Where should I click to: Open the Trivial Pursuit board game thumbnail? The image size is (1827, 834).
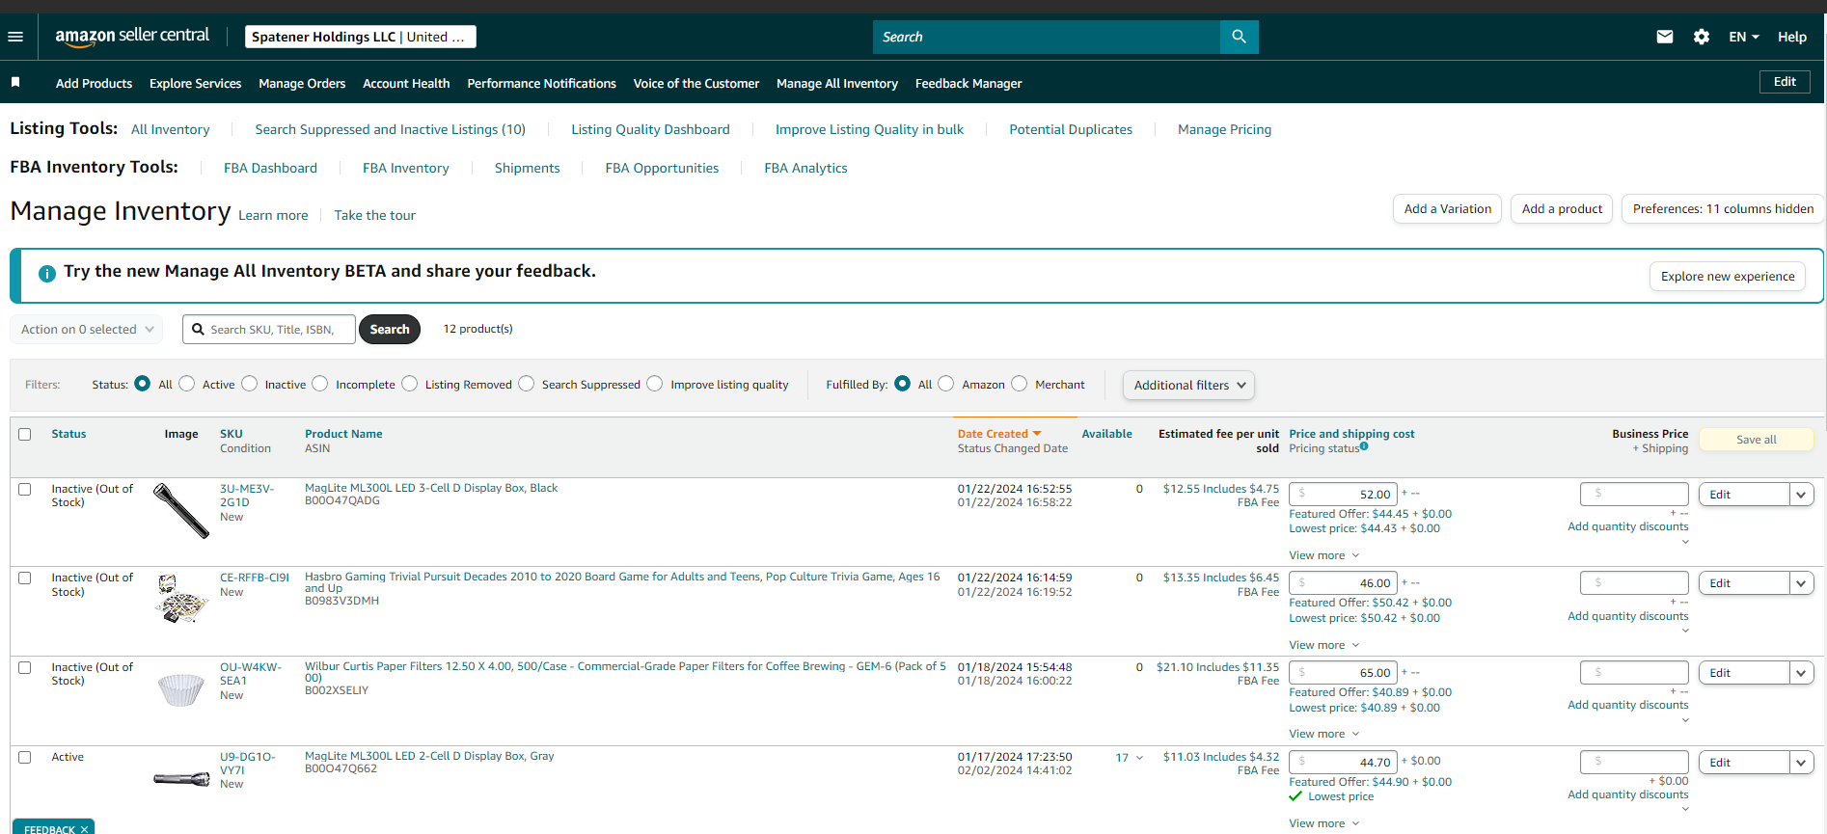[181, 598]
